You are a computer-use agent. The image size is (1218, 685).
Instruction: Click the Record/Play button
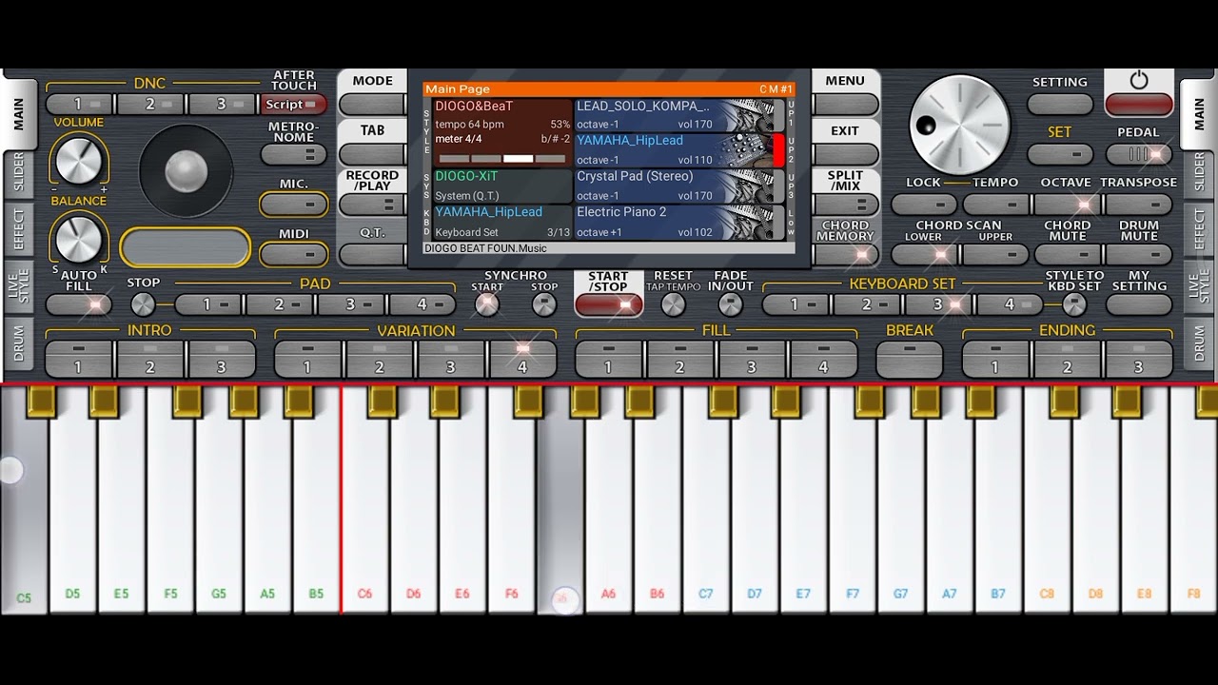click(372, 204)
